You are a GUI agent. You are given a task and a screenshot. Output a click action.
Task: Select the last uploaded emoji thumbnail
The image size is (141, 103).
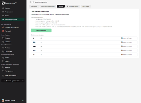(34, 54)
